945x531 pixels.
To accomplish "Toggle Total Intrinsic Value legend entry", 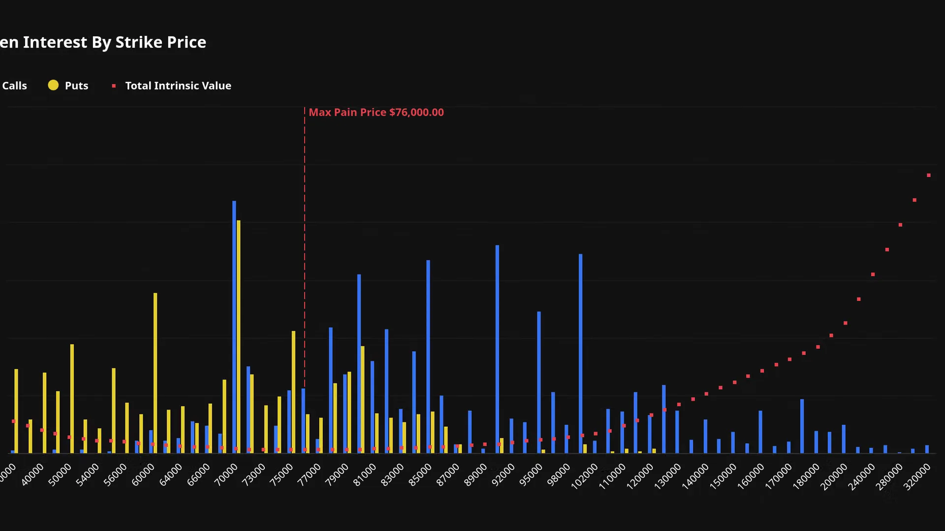I will [171, 86].
